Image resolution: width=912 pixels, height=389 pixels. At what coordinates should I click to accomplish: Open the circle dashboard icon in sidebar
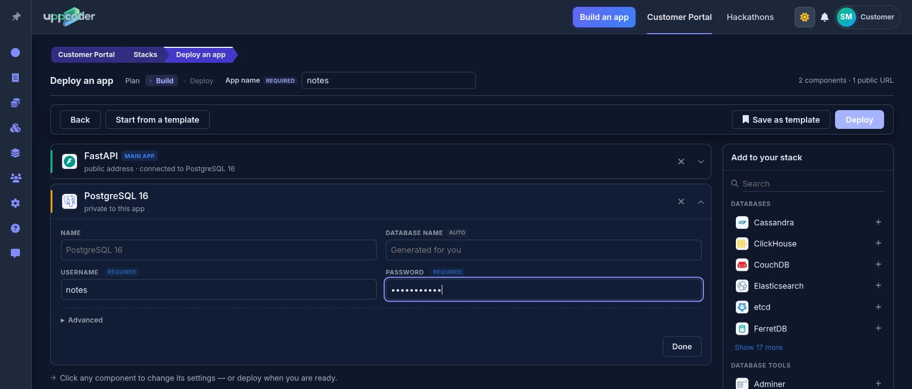point(15,52)
